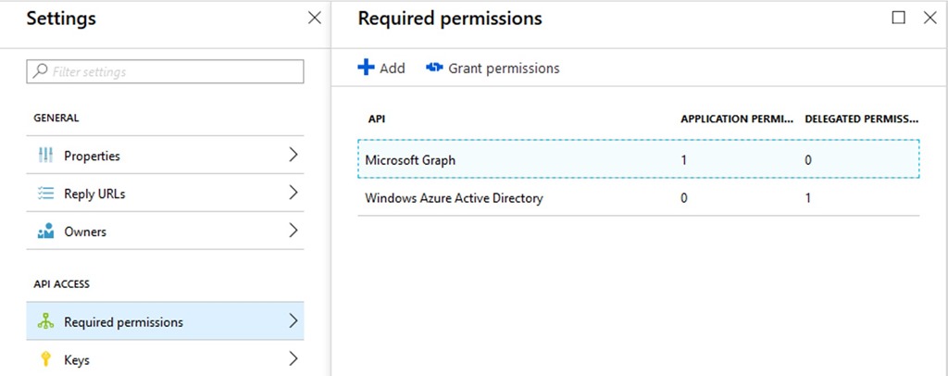Expand the Owners chevron arrow
948x376 pixels.
pos(293,231)
